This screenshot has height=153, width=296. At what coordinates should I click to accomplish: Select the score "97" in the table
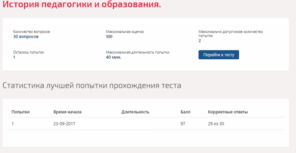(183, 123)
